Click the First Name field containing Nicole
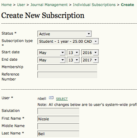Viewport: 137px width, 138px height. click(58, 119)
